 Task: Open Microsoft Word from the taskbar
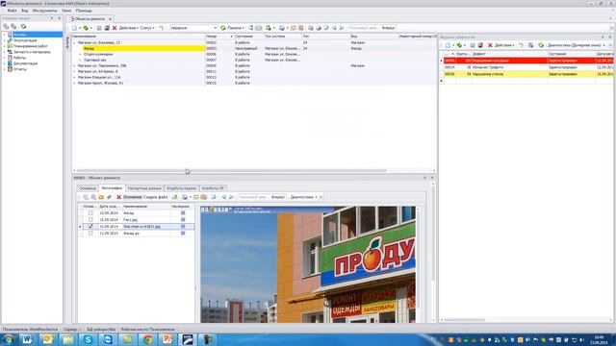pos(27,339)
